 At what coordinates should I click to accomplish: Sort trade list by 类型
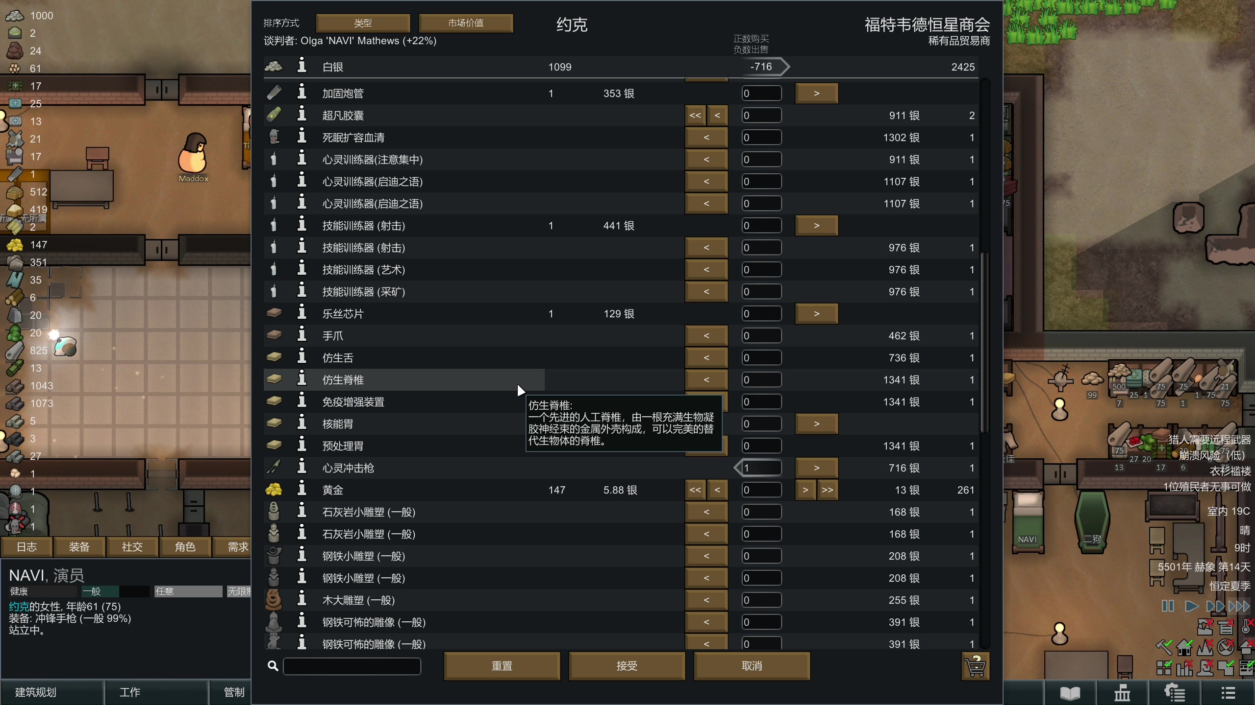tap(363, 23)
